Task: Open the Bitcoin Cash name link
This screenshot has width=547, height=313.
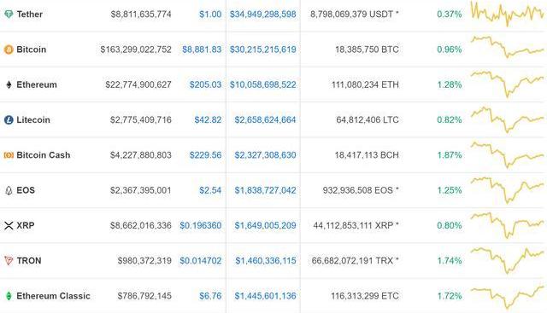Action: 44,155
